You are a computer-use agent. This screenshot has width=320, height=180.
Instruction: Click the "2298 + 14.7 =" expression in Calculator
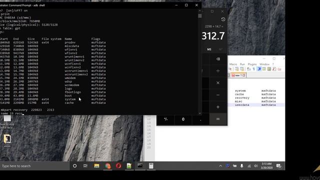tap(214, 26)
